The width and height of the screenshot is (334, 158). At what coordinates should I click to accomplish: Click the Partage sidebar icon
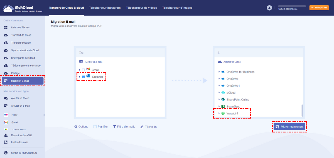point(6,73)
